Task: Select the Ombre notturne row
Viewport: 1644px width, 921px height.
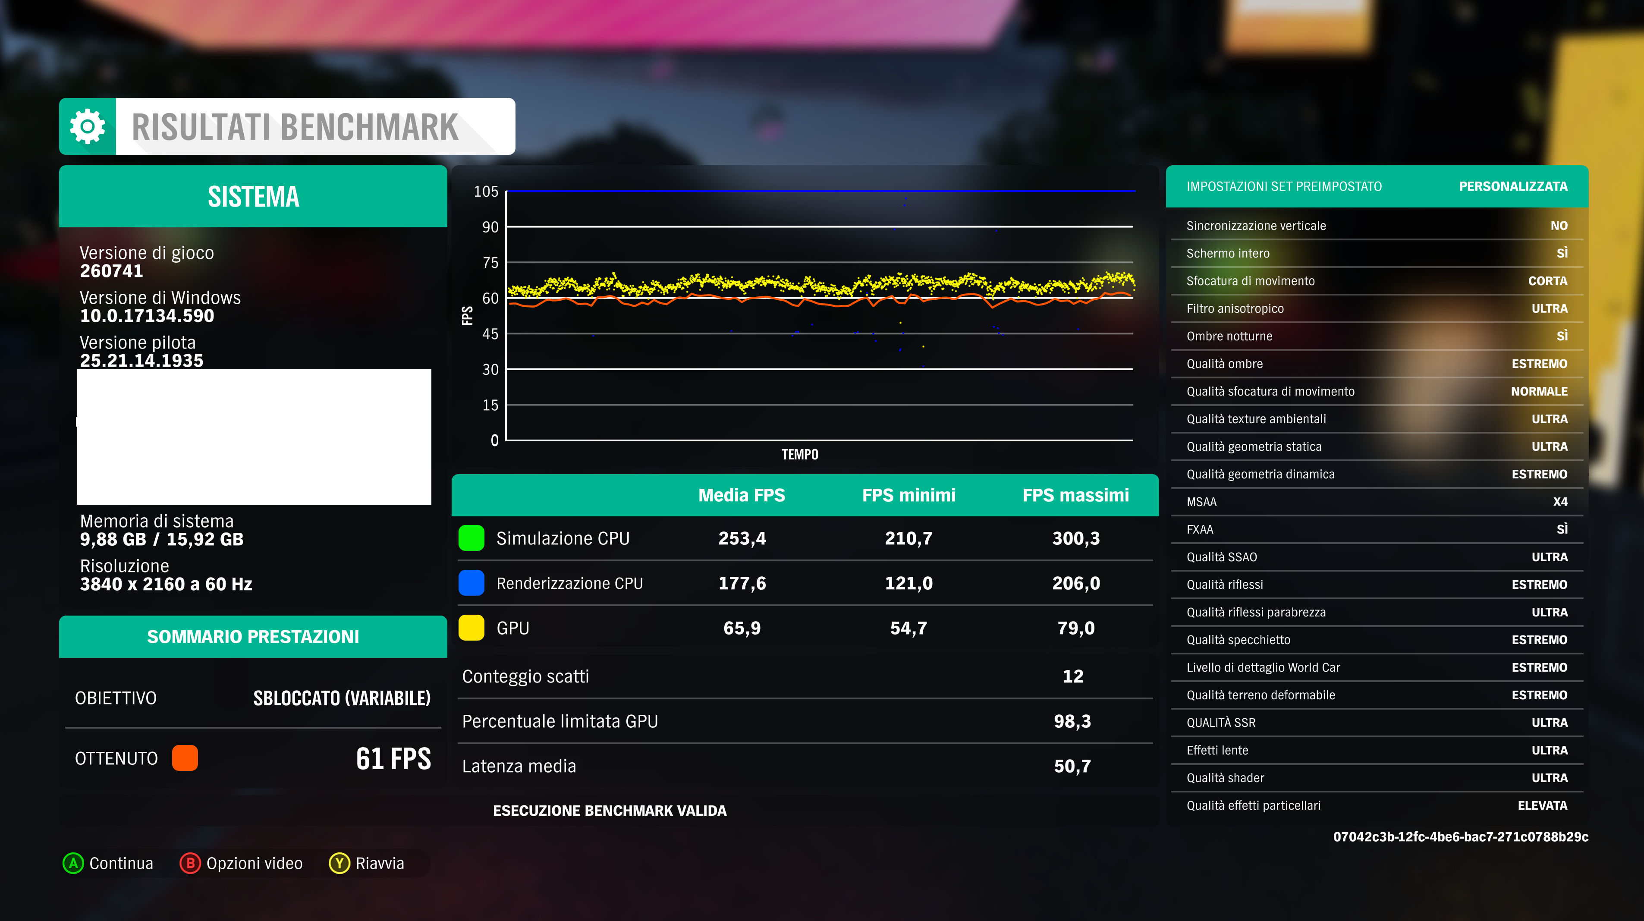Action: [1377, 336]
